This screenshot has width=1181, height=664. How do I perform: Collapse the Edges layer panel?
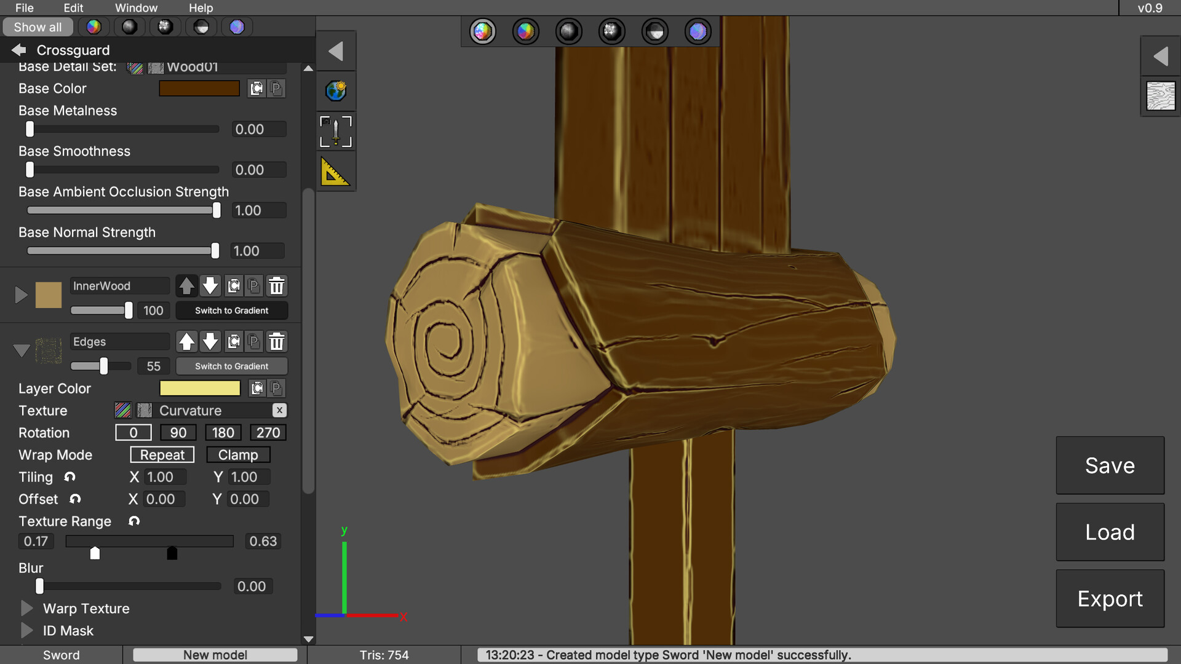(22, 350)
